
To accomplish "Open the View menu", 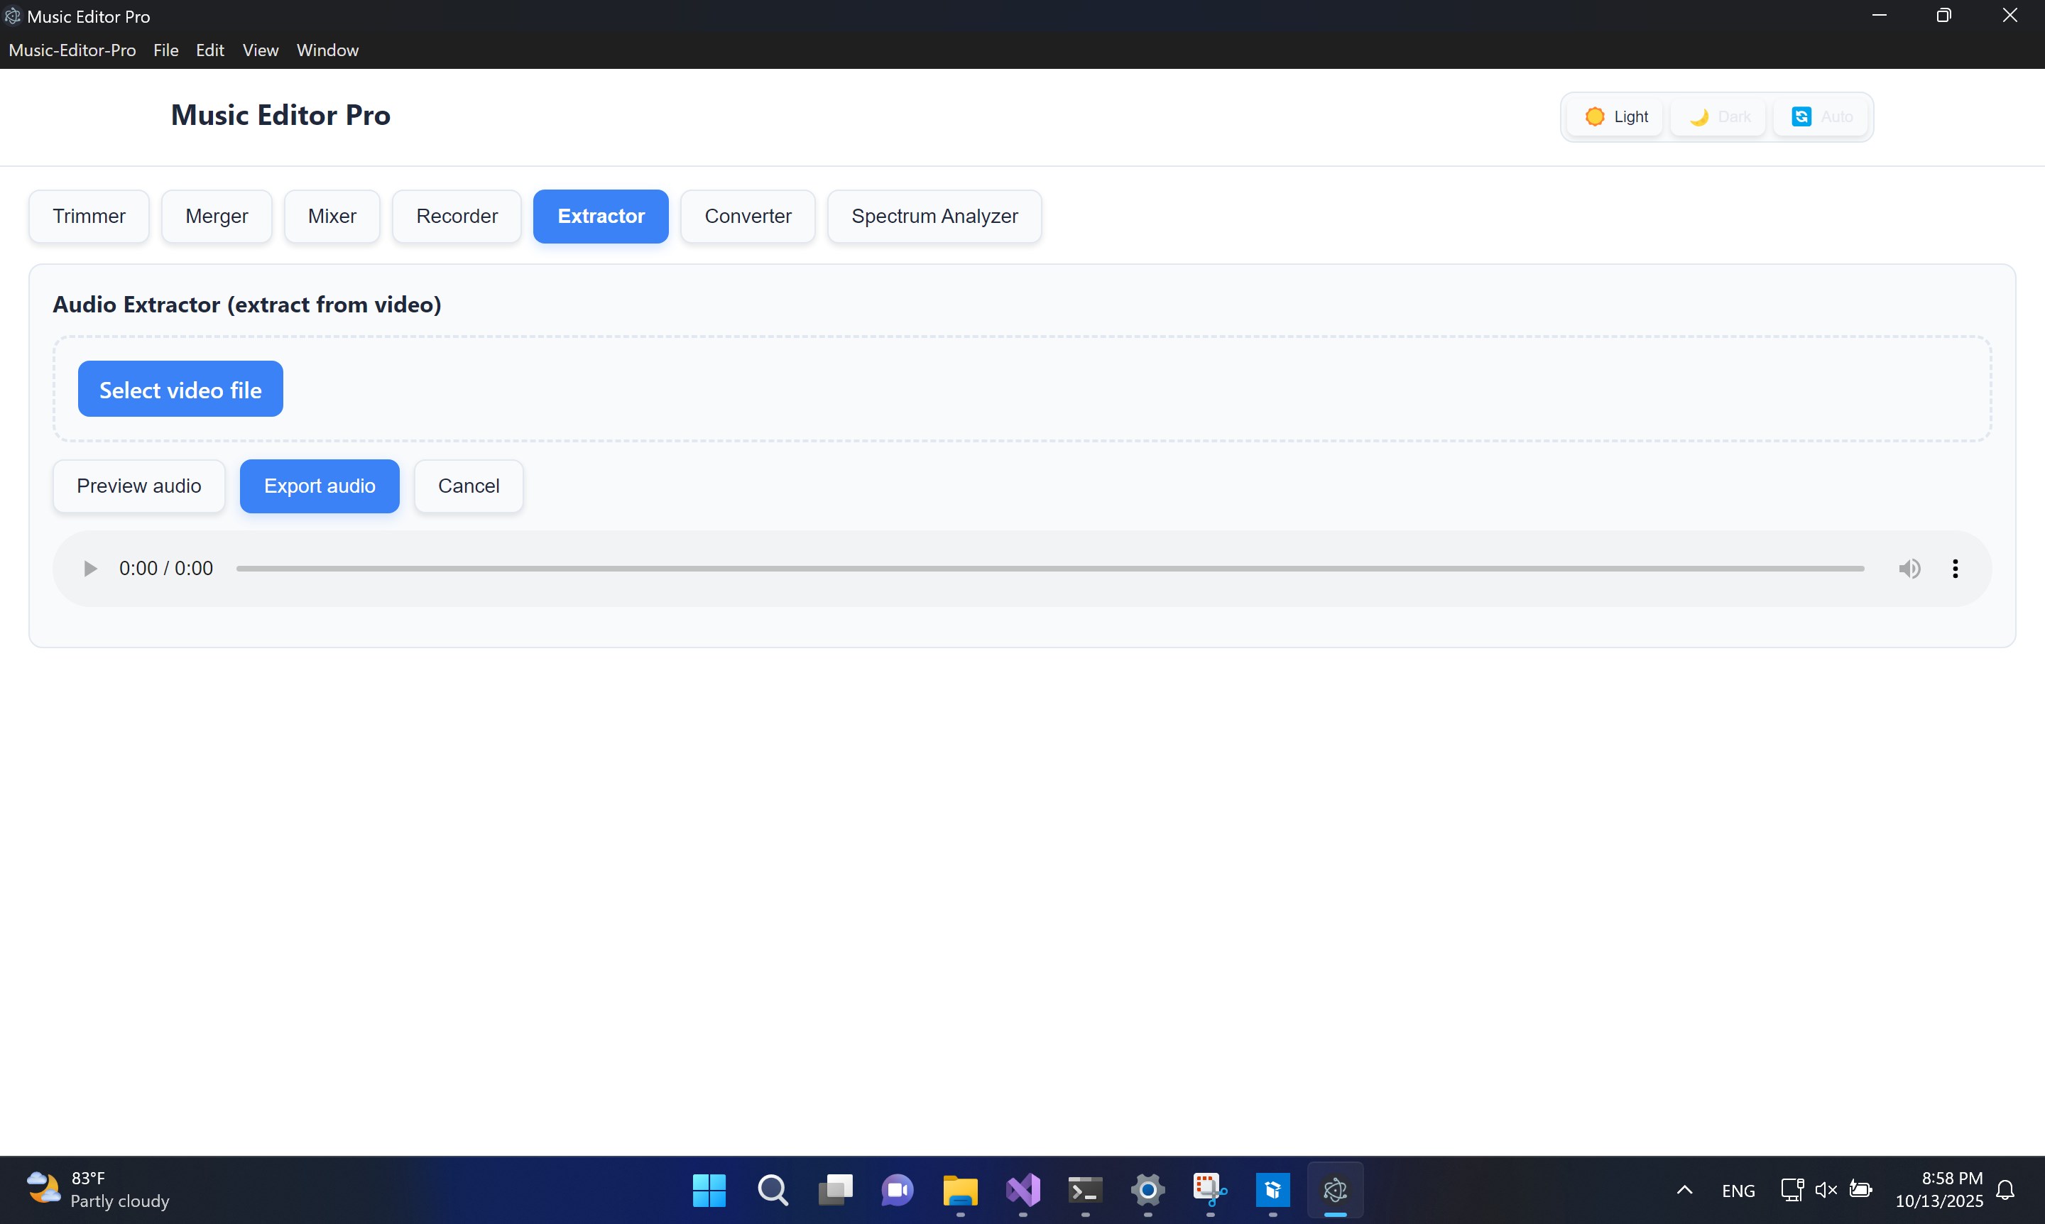I will [x=261, y=50].
